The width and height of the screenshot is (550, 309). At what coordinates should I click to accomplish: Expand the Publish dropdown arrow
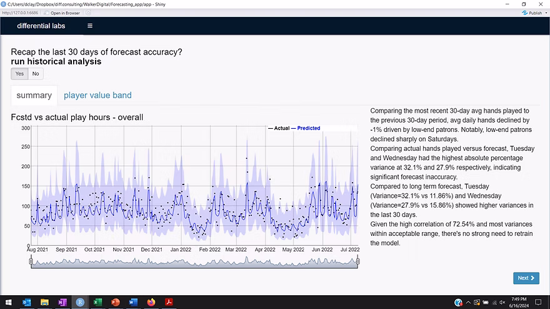546,13
